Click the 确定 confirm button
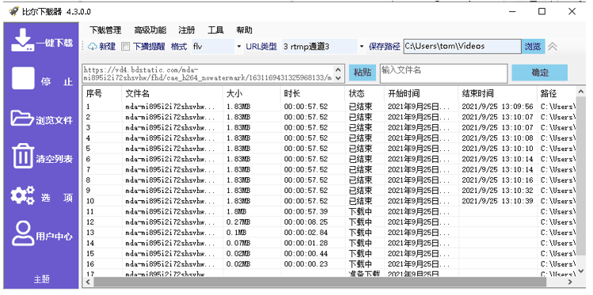Image resolution: width=593 pixels, height=295 pixels. pyautogui.click(x=540, y=73)
